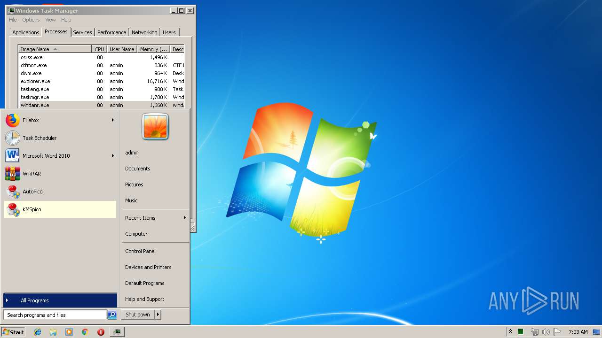
Task: Select Task Manager taskbar button
Action: point(117,332)
